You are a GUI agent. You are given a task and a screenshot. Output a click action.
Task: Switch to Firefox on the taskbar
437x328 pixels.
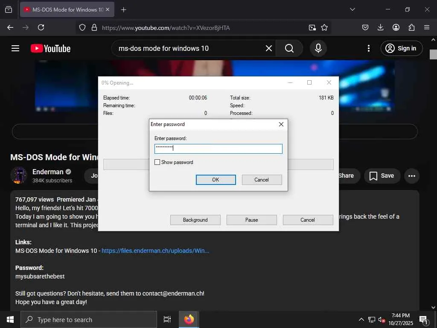189,319
